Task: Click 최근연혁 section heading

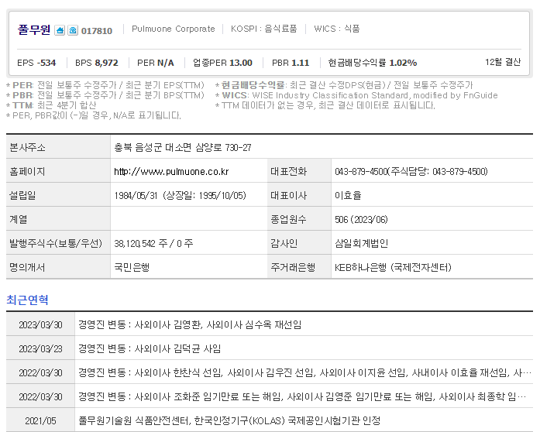Action: click(27, 300)
